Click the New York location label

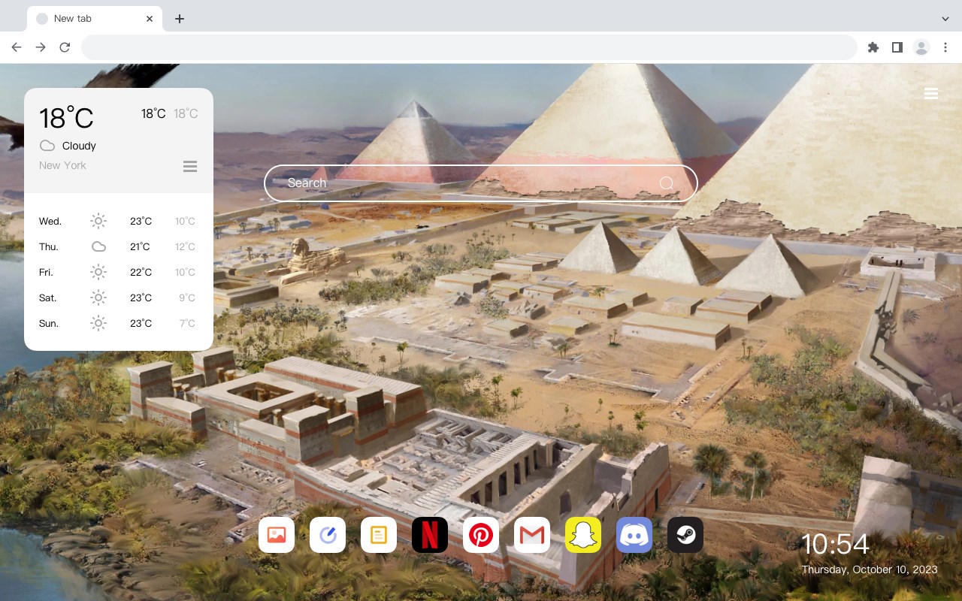point(62,165)
